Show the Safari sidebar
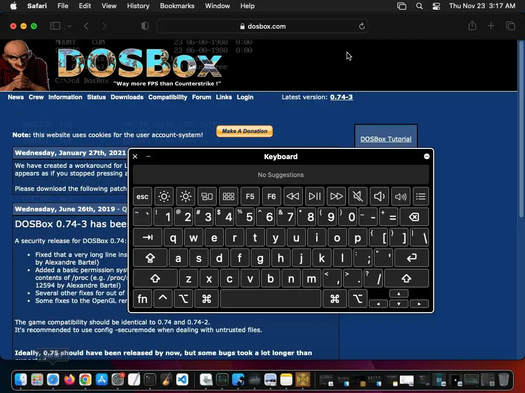 [x=55, y=26]
